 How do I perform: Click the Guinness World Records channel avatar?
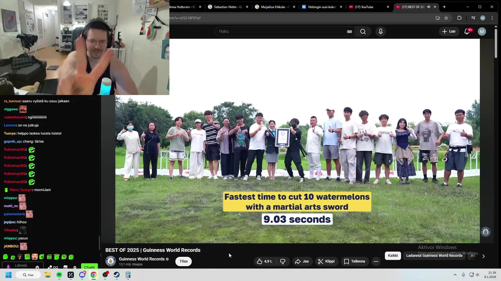click(x=111, y=261)
